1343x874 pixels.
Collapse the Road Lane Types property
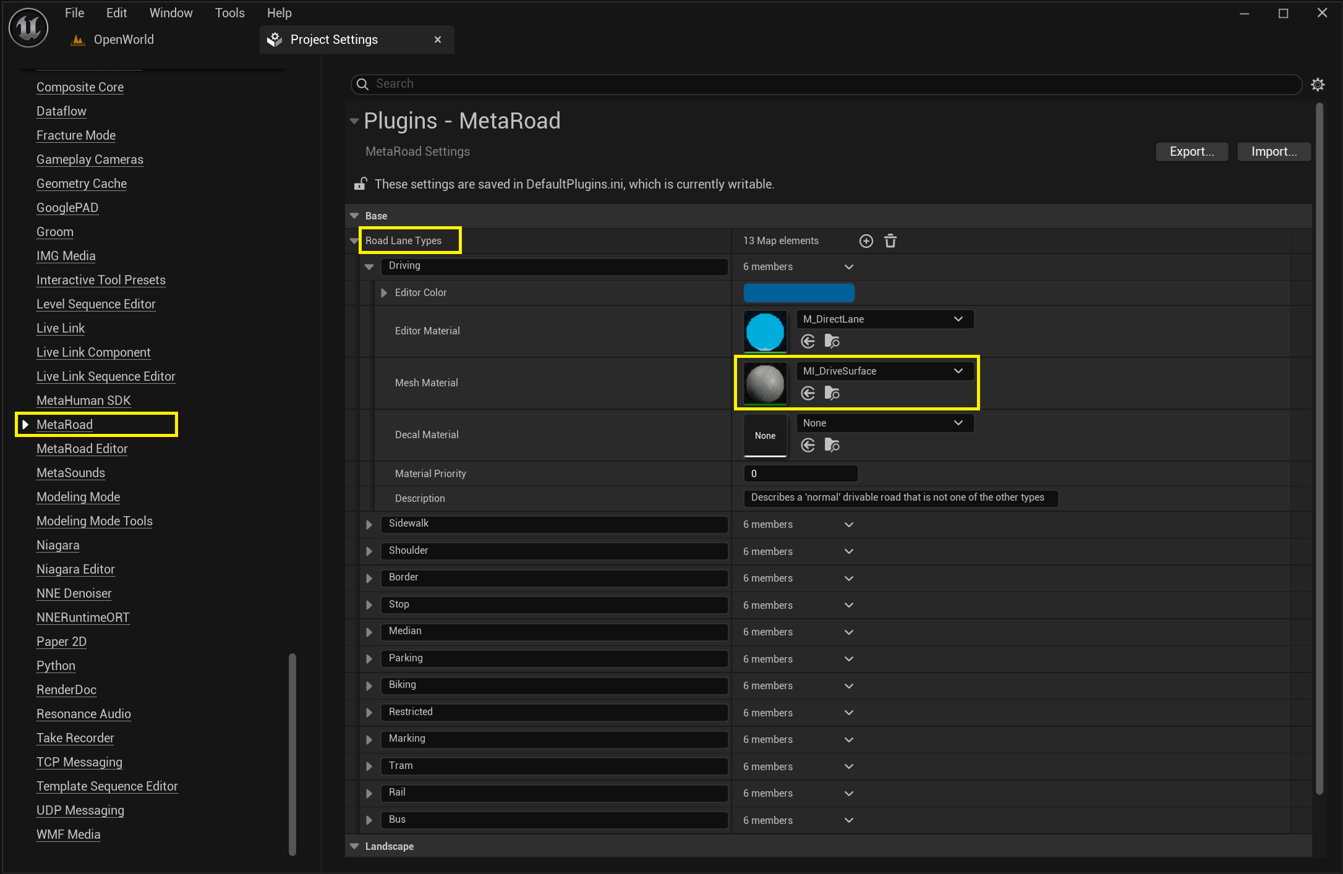354,241
